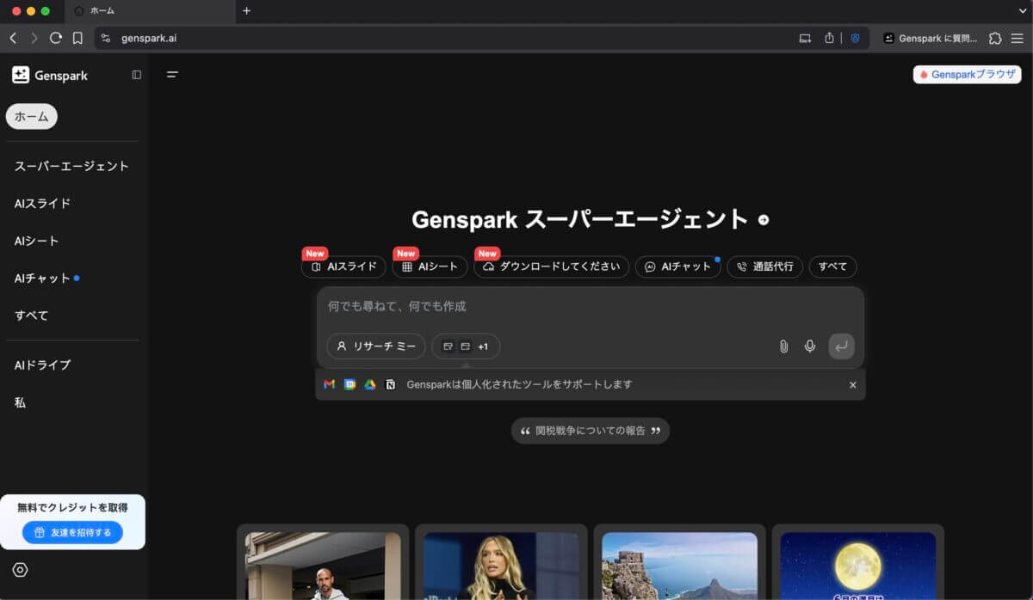1033x600 pixels.
Task: Select the AIシート chip above the prompt
Action: (430, 266)
